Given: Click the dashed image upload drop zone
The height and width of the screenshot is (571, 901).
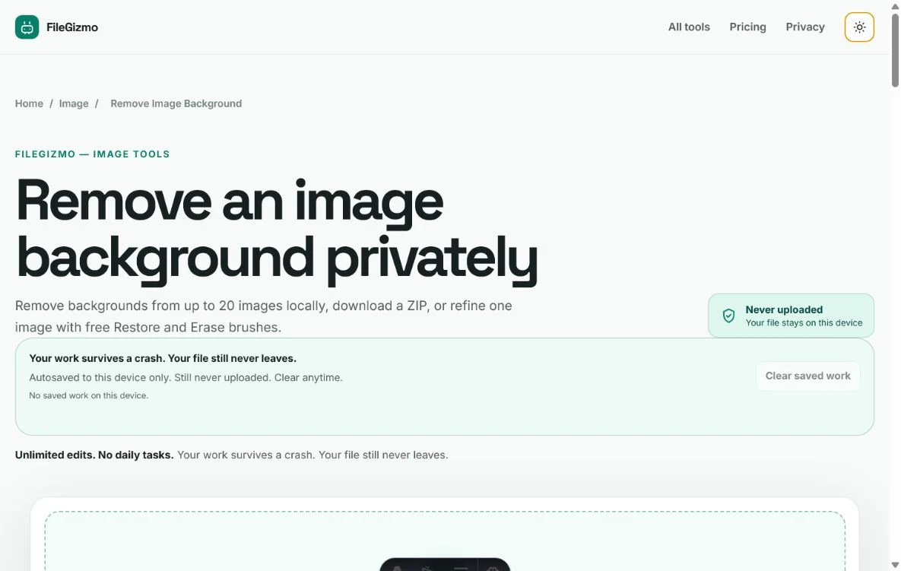Looking at the screenshot, I should click(445, 541).
